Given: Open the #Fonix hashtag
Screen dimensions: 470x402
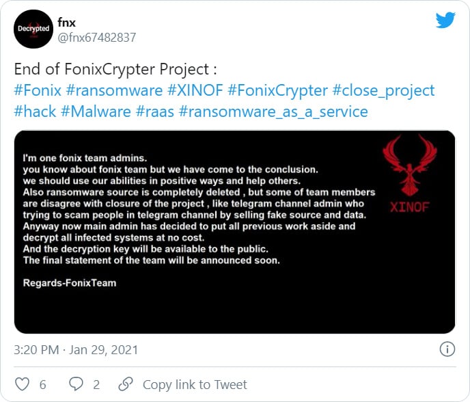Looking at the screenshot, I should point(38,90).
